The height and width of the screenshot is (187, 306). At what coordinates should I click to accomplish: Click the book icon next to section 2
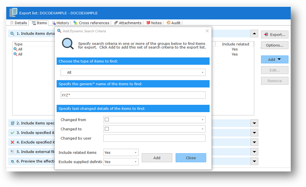pyautogui.click(x=12, y=123)
